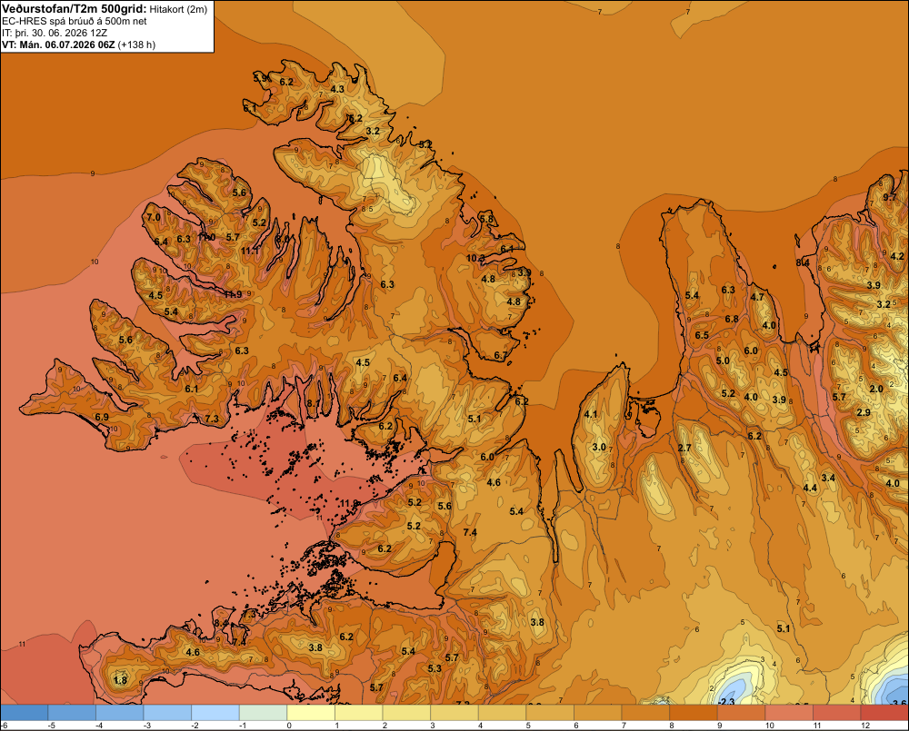Viewport: 909px width, 731px height.
Task: Click the temperature value "4.2"
Action: click(x=897, y=256)
